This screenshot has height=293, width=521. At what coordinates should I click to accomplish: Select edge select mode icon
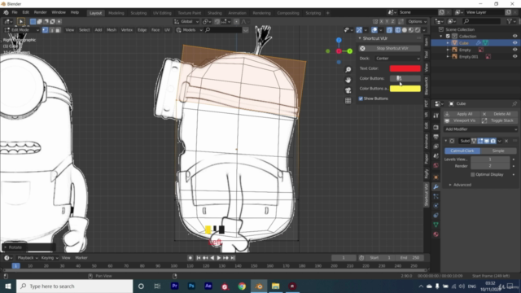pyautogui.click(x=51, y=30)
